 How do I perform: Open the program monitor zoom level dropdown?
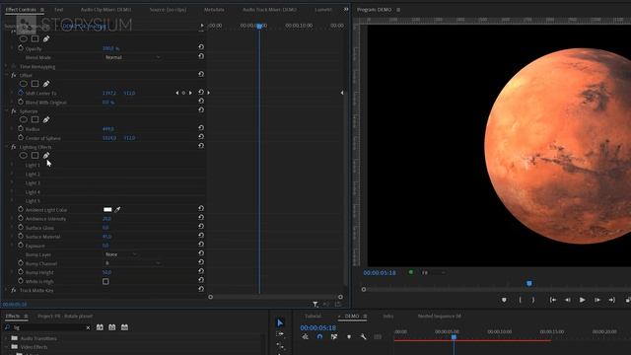coord(434,272)
